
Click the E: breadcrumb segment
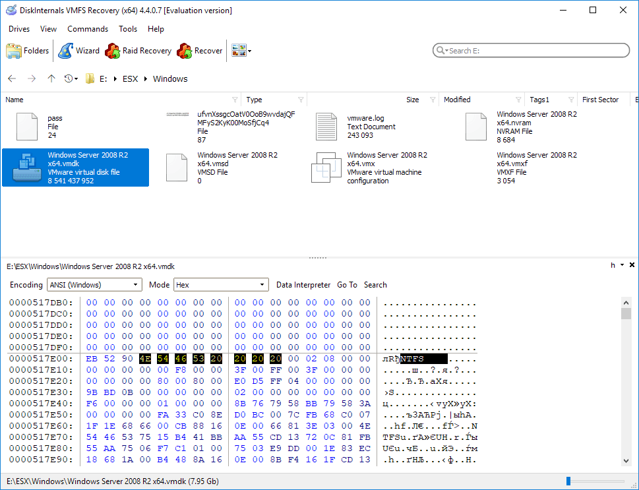(104, 78)
